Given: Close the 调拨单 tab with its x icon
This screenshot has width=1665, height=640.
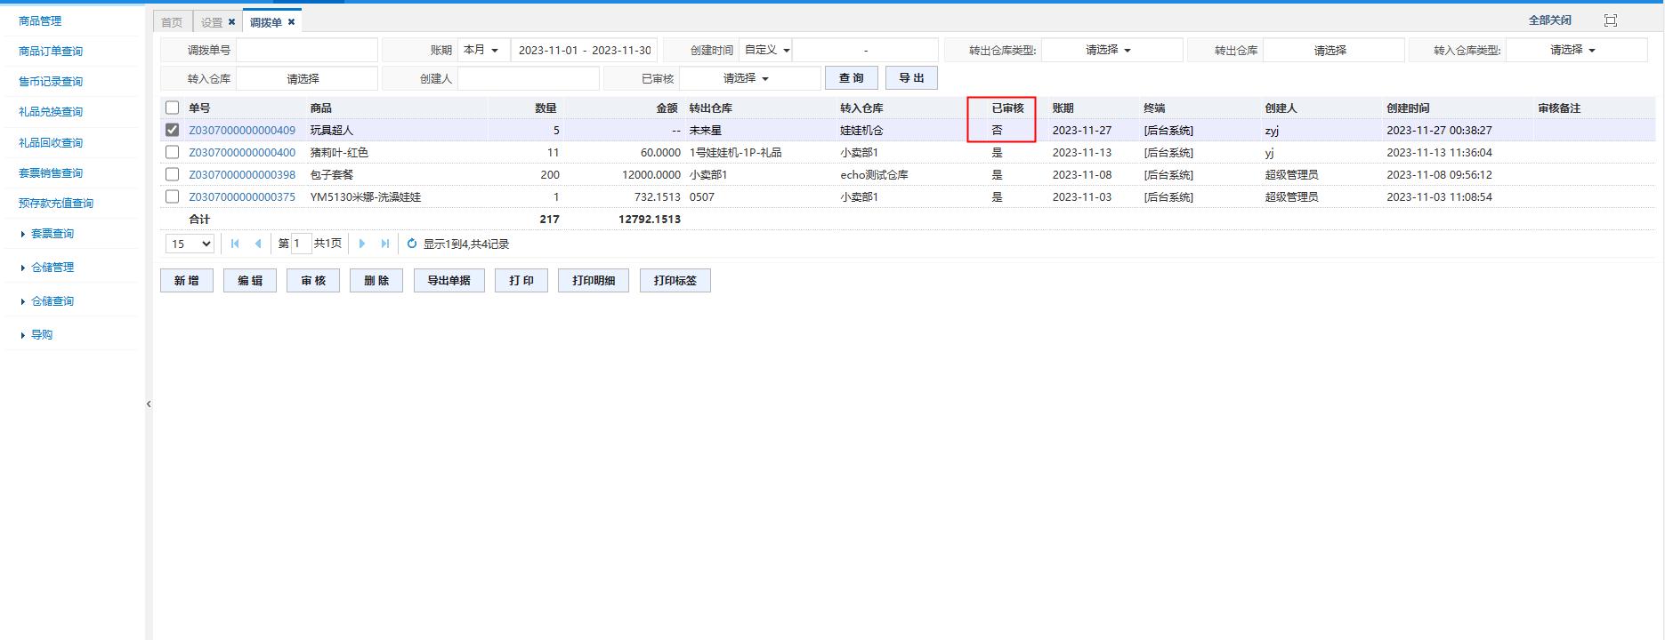Looking at the screenshot, I should coord(291,22).
